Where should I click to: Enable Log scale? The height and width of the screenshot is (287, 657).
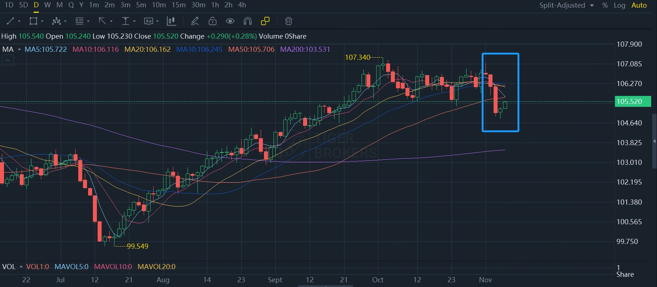tap(619, 5)
